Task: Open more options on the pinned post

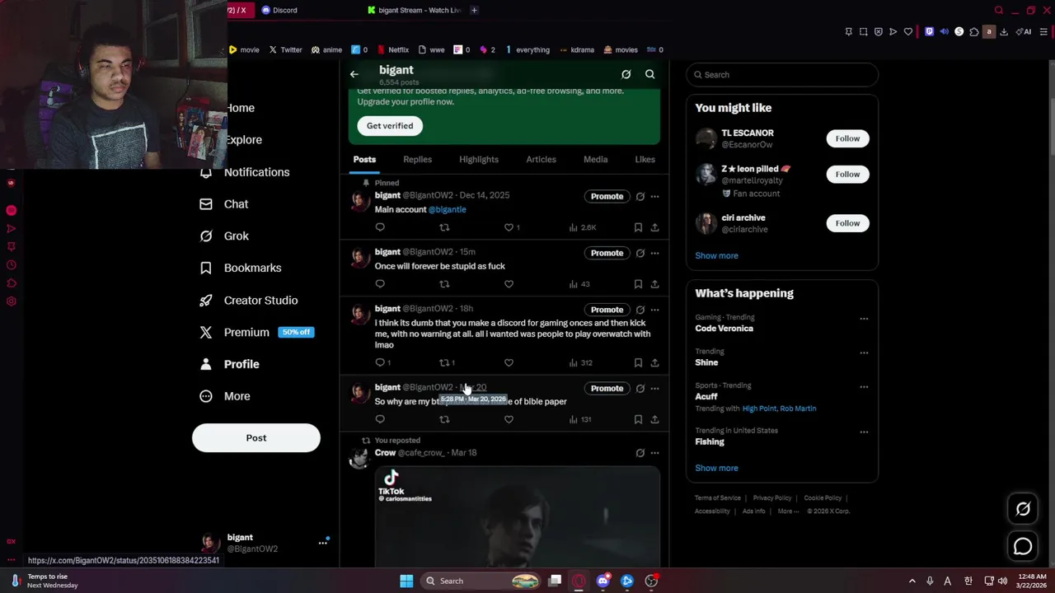Action: click(x=654, y=196)
